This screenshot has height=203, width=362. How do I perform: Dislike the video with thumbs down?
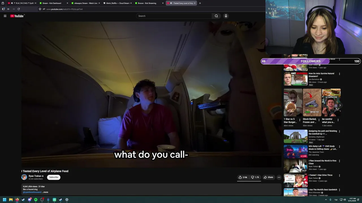click(x=255, y=177)
